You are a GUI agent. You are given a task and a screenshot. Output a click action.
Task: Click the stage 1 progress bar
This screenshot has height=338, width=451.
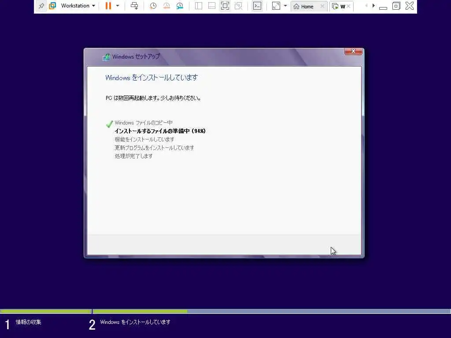point(45,311)
